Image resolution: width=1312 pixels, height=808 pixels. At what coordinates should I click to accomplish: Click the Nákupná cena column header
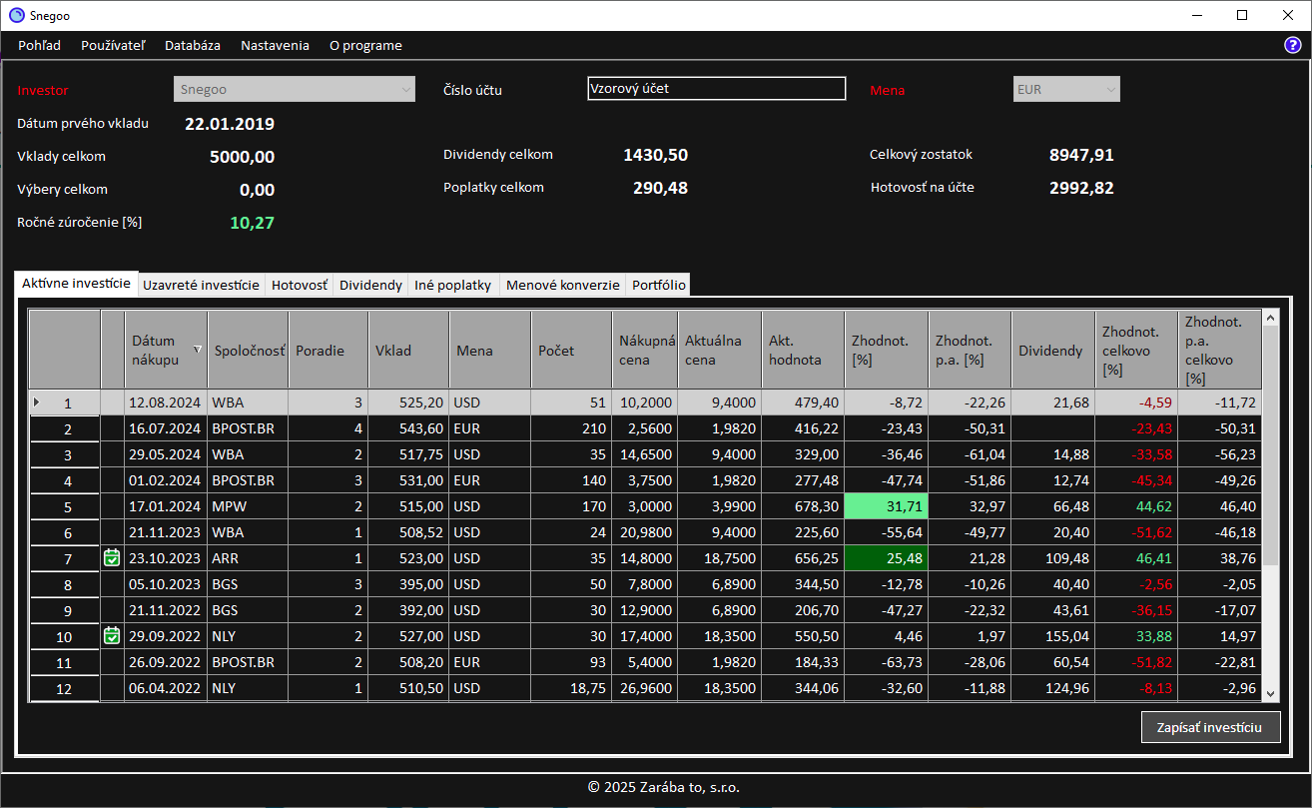pyautogui.click(x=645, y=350)
